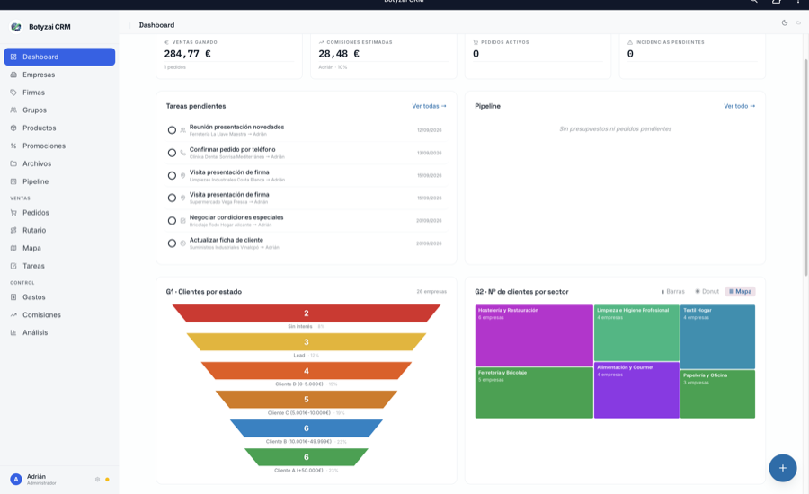This screenshot has width=809, height=494.
Task: Switch the G2 chart to Barras view
Action: (x=672, y=291)
